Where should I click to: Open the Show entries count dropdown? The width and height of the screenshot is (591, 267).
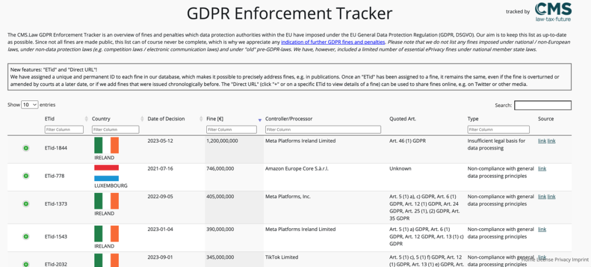click(30, 104)
